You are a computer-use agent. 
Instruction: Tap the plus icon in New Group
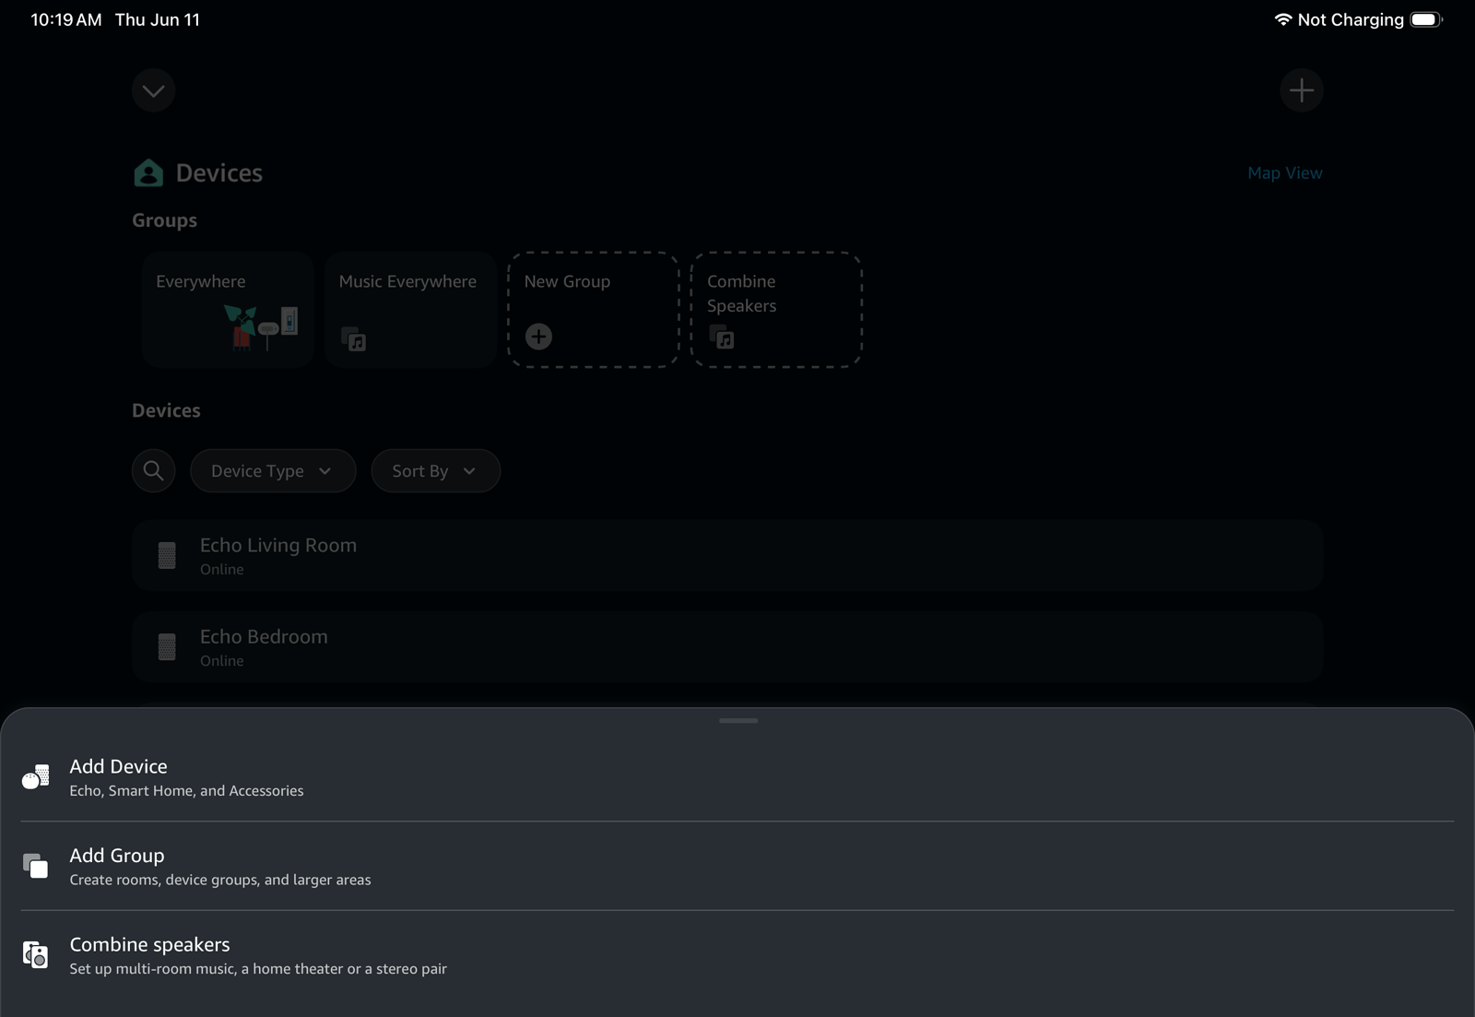(x=538, y=337)
